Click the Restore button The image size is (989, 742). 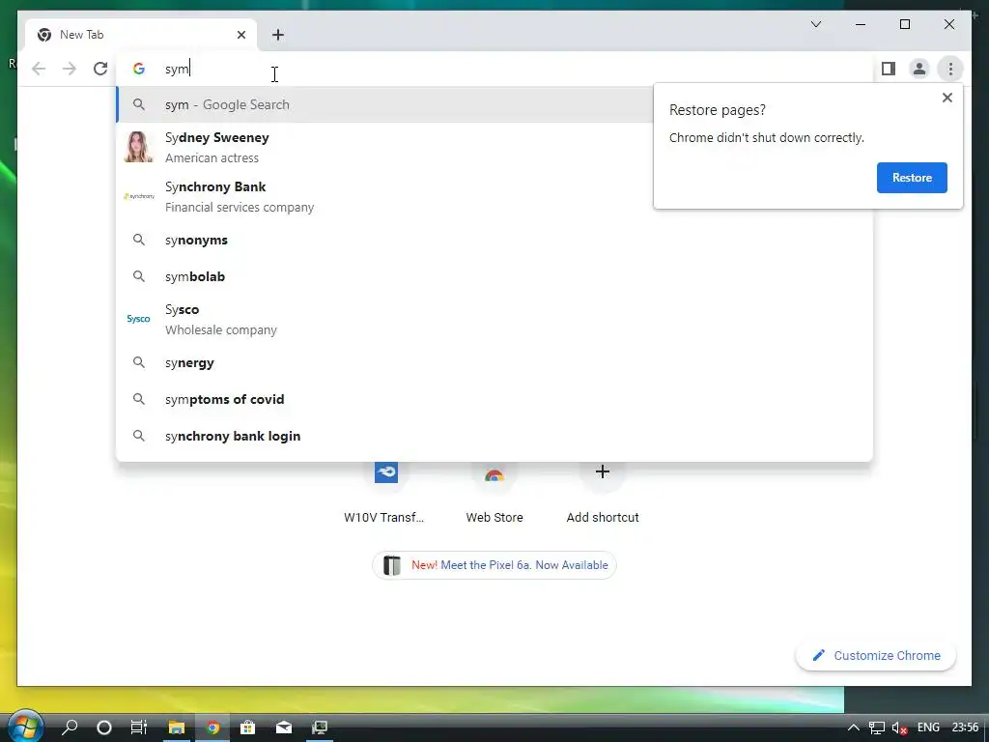click(912, 178)
